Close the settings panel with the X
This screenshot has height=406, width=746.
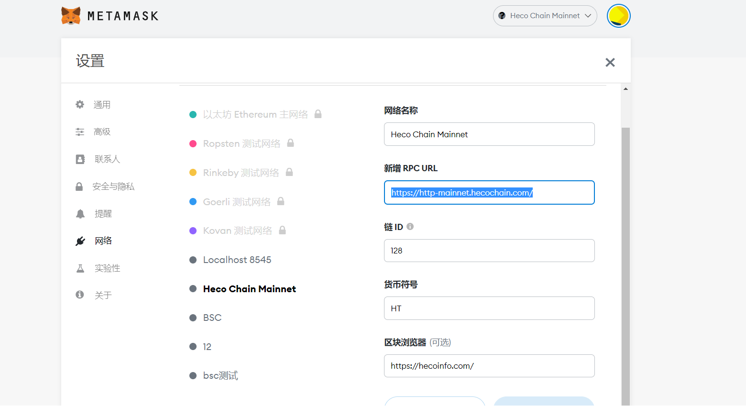click(610, 62)
